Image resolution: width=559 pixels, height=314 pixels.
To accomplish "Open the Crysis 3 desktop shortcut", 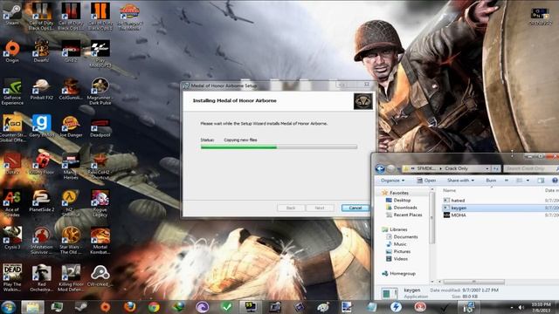I will pyautogui.click(x=12, y=237).
